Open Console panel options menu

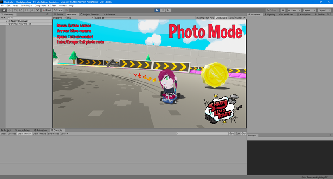(244, 130)
